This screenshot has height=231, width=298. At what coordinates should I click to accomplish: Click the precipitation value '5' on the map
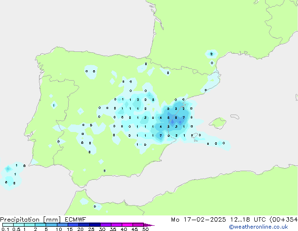[168, 117]
